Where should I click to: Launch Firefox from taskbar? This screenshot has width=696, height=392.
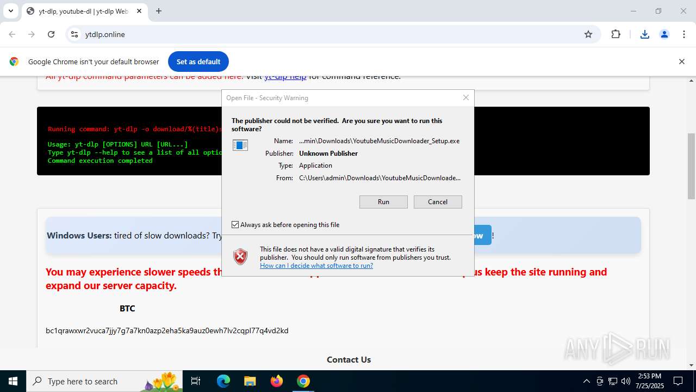[x=277, y=381]
